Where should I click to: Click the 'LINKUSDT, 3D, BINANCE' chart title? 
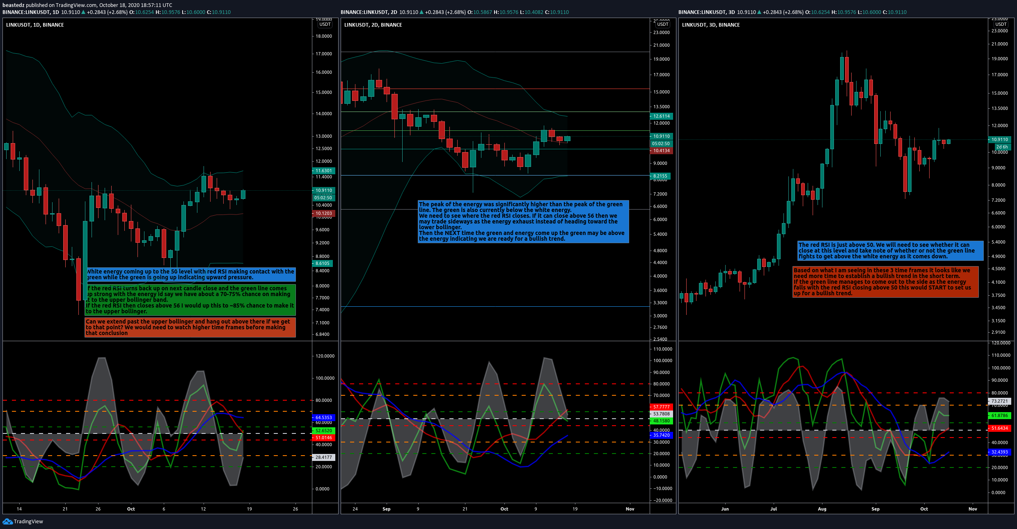(711, 25)
